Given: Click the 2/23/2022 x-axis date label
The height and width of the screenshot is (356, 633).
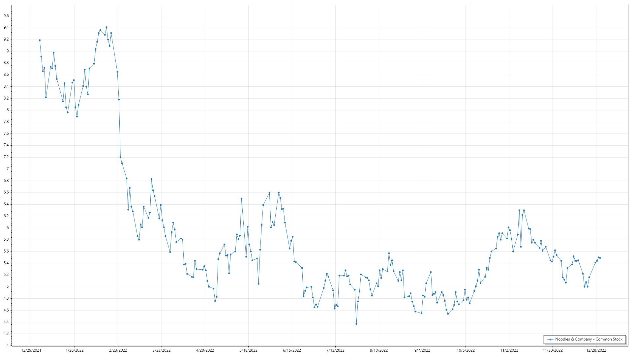Looking at the screenshot, I should click(x=118, y=350).
